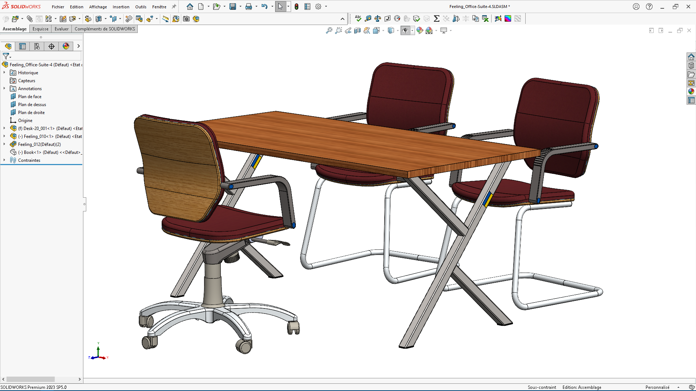Click the camera snapshot toolbar icon
The image size is (696, 391).
pos(186,19)
